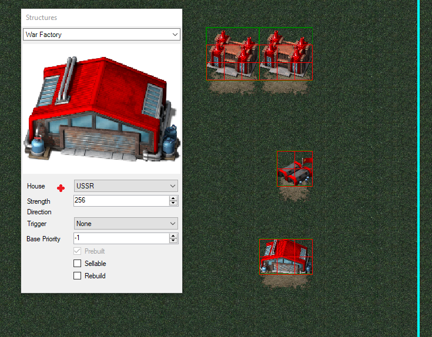The image size is (432, 337).
Task: Click the Strength label
Action: click(x=39, y=201)
